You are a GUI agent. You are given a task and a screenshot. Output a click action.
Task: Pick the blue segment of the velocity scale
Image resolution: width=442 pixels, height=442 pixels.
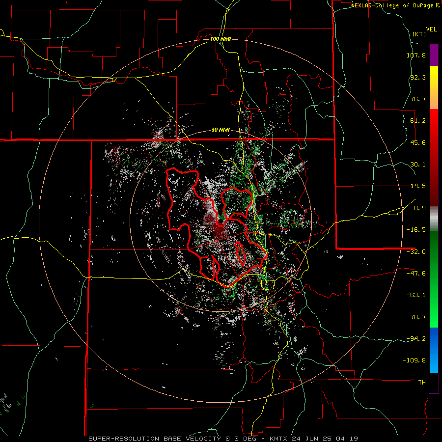[x=434, y=350]
